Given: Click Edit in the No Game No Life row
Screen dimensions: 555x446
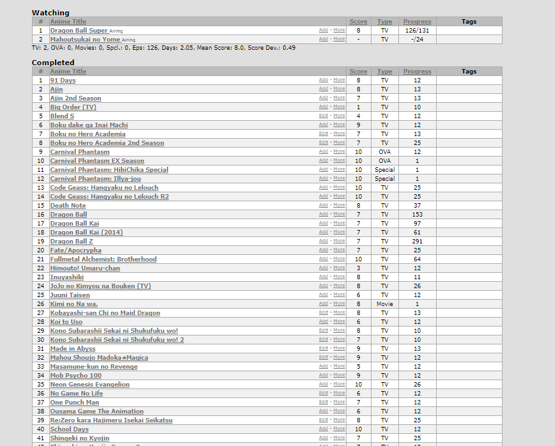Looking at the screenshot, I should (x=323, y=393).
